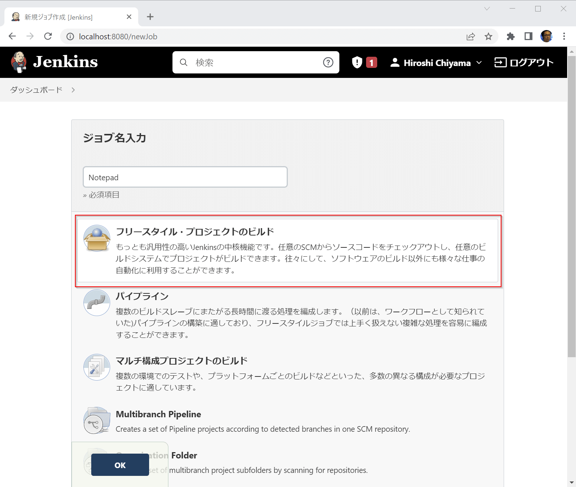Open the Chrome profile avatar
The height and width of the screenshot is (487, 576).
point(546,36)
